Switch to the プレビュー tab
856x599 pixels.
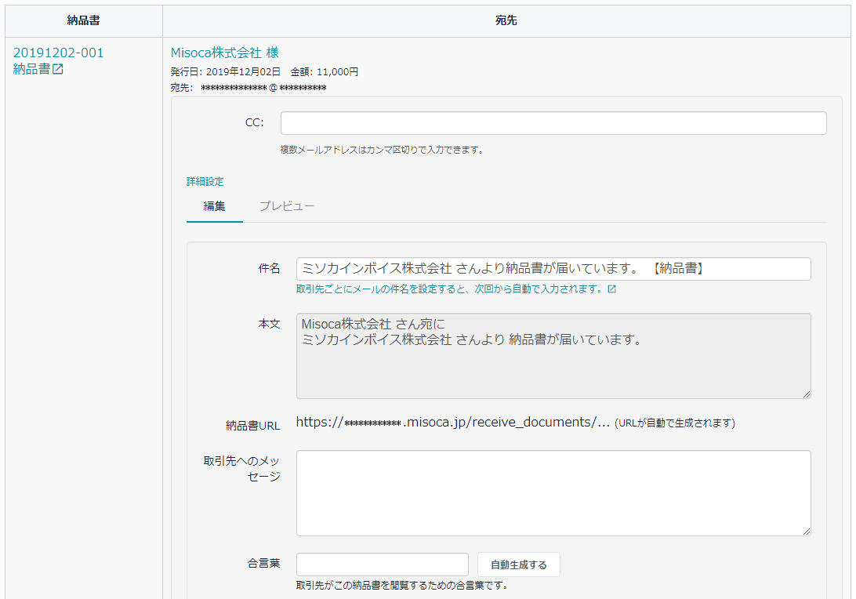click(x=287, y=206)
